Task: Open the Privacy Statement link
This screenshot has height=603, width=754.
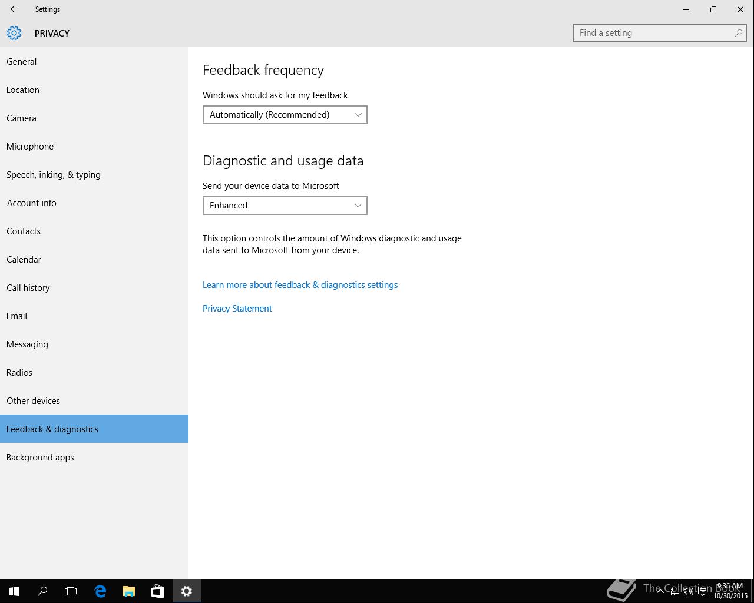Action: tap(237, 309)
